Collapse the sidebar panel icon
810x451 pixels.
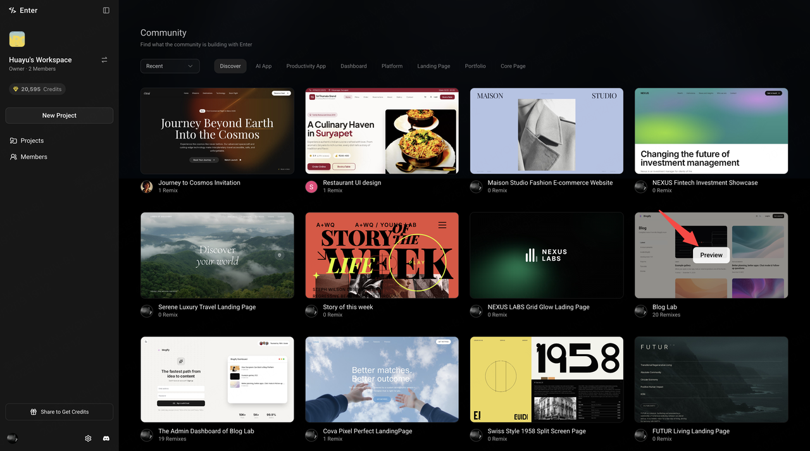coord(106,10)
